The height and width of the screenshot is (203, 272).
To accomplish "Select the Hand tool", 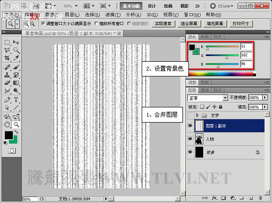I will 7,125.
